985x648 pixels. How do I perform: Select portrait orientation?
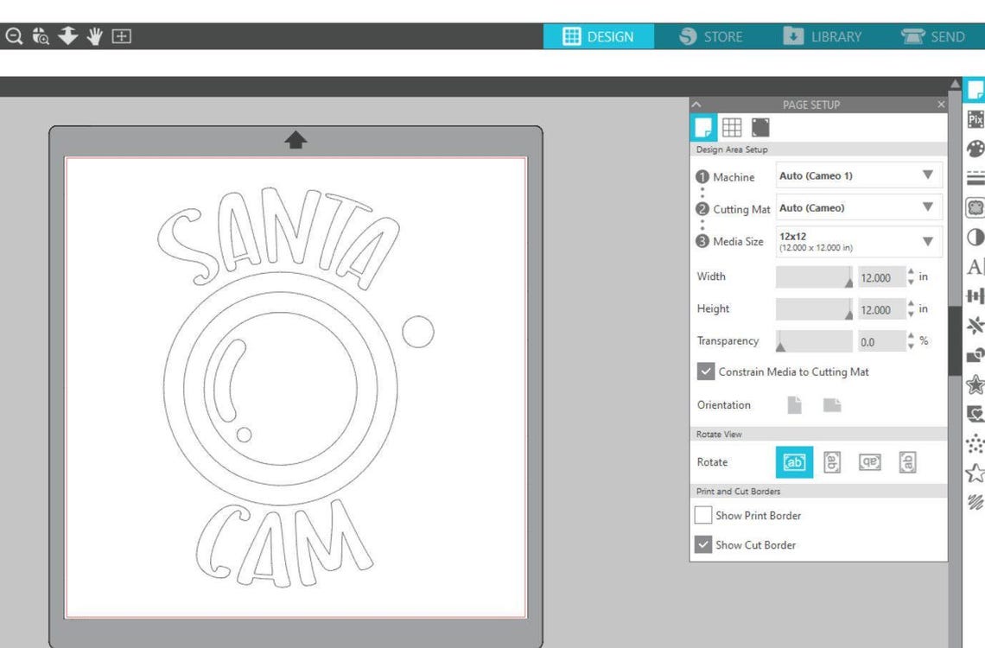click(795, 405)
